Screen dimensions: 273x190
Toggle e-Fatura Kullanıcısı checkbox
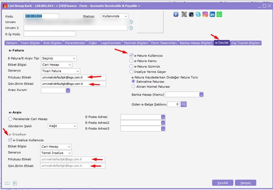pos(131,56)
